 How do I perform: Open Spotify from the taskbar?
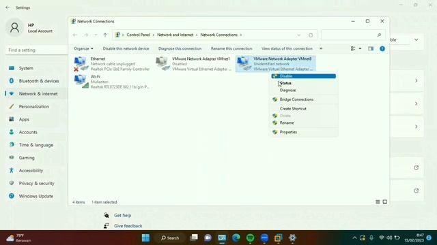pyautogui.click(x=251, y=238)
